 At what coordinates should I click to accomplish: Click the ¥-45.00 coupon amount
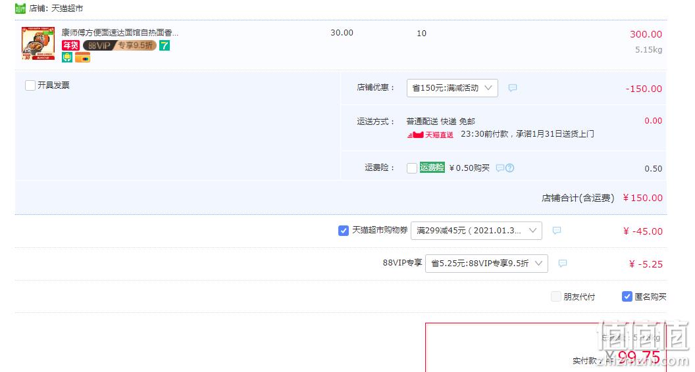coord(643,231)
